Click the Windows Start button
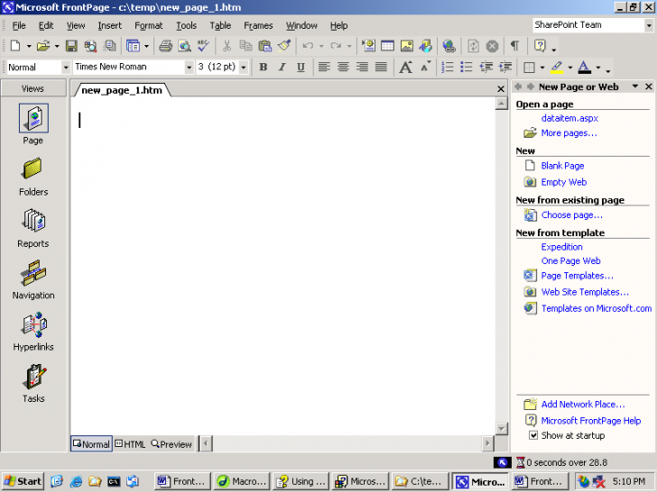This screenshot has width=657, height=492. click(23, 481)
